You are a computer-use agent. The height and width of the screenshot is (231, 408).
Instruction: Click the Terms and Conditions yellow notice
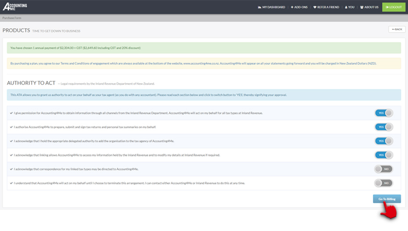click(204, 63)
